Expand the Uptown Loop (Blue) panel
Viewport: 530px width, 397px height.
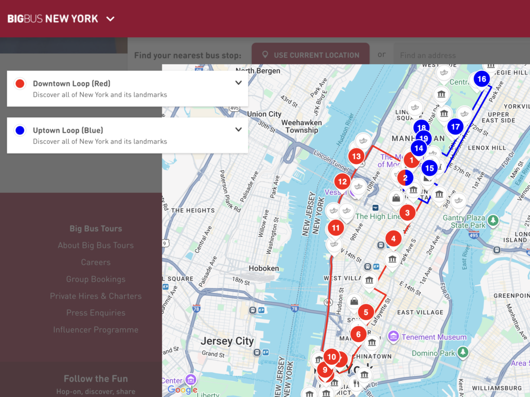tap(238, 130)
